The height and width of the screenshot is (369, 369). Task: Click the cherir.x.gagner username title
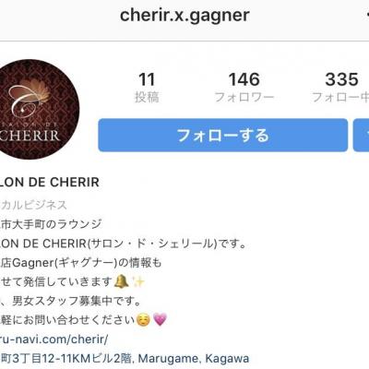(x=184, y=15)
